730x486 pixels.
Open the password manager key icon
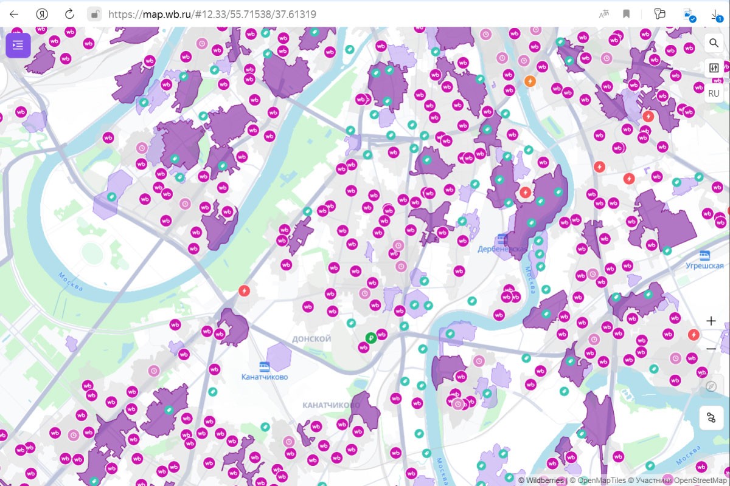pyautogui.click(x=659, y=14)
